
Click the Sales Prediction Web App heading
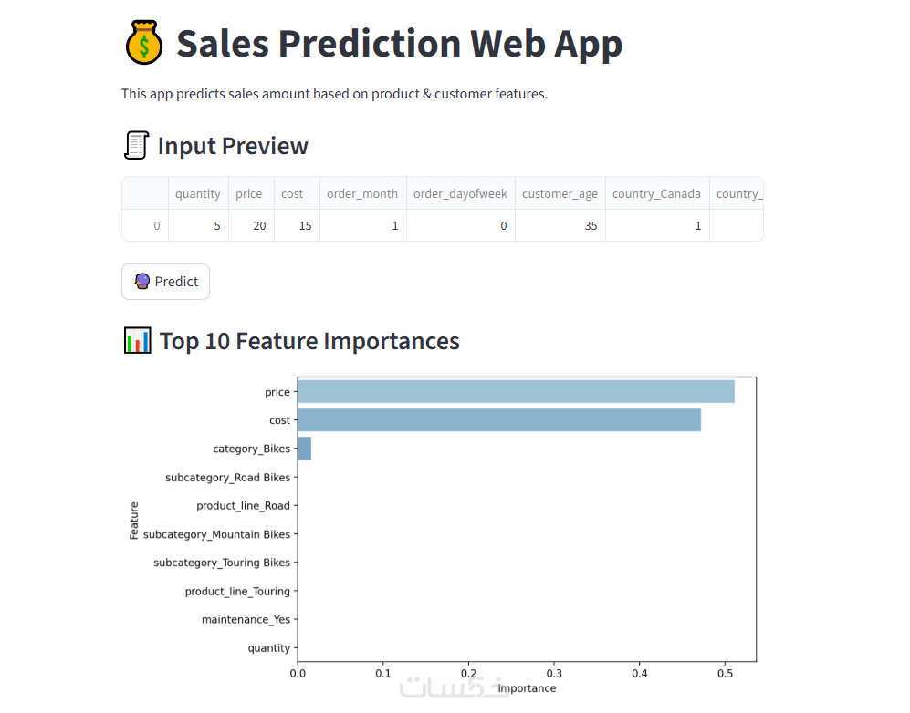pyautogui.click(x=399, y=44)
